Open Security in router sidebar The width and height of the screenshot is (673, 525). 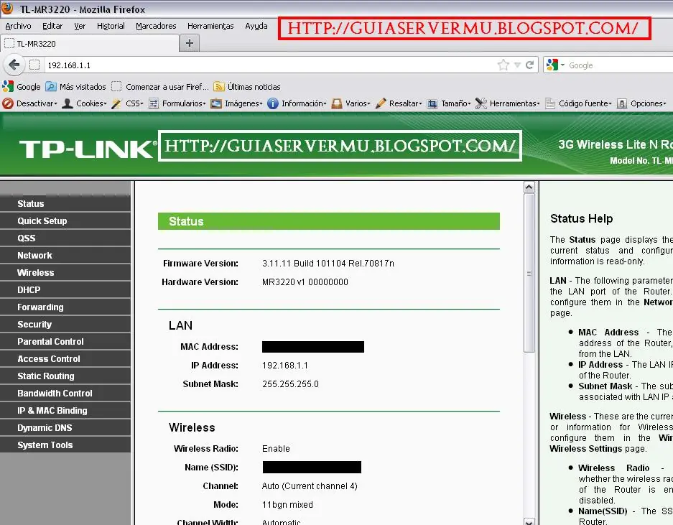click(65, 324)
